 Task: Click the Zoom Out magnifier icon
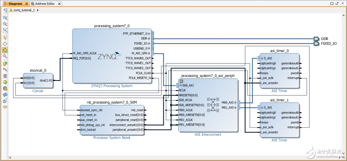click(5, 24)
